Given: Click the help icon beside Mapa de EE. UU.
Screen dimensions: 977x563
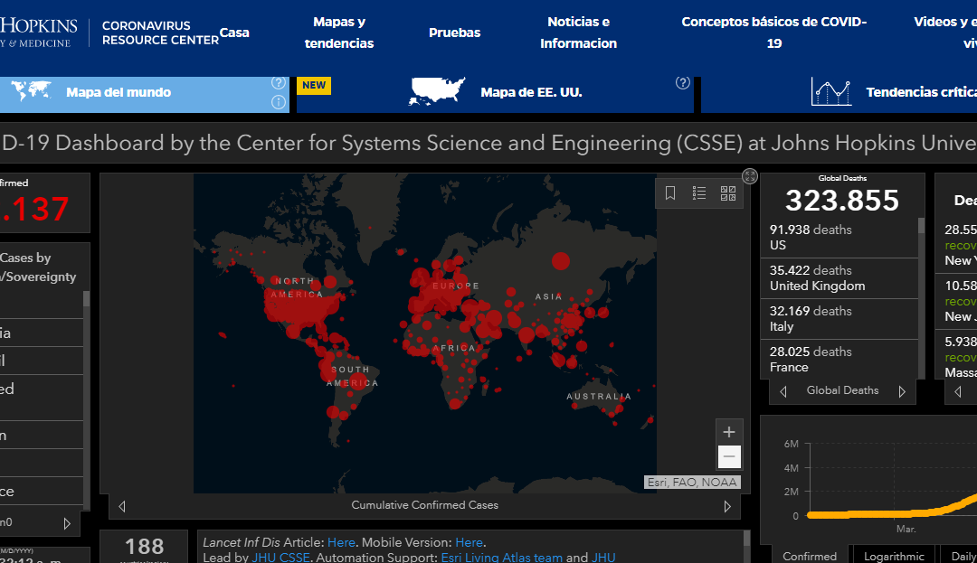Looking at the screenshot, I should click(683, 83).
